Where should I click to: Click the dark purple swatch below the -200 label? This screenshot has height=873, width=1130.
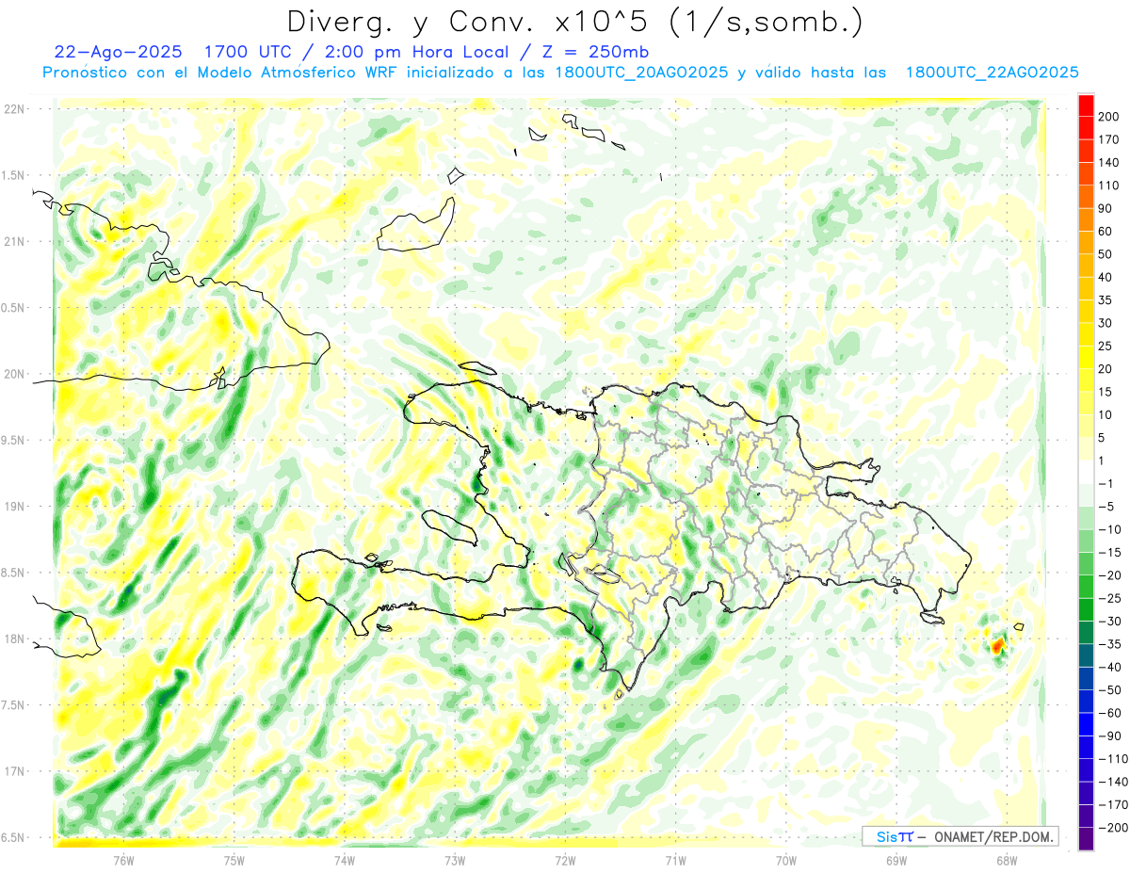[1086, 839]
